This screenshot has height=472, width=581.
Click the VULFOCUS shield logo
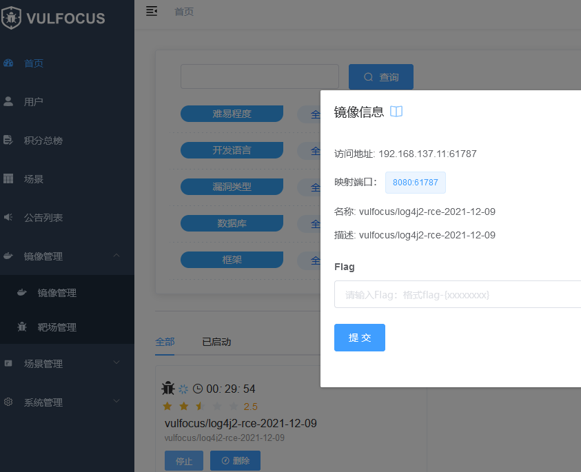(x=11, y=18)
